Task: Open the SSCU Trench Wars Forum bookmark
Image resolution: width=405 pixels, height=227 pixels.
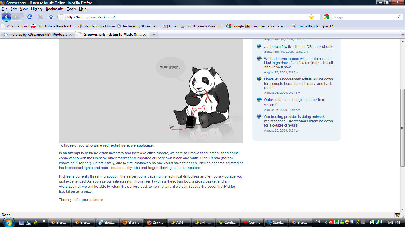Action: click(x=202, y=26)
